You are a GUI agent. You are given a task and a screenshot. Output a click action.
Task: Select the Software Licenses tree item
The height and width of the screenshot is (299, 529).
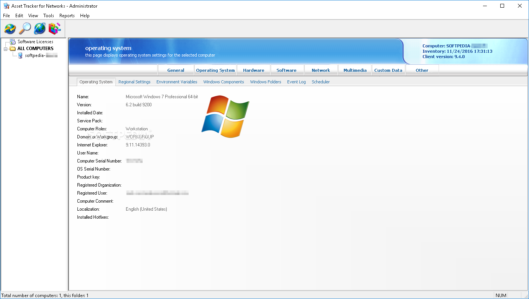click(x=35, y=42)
